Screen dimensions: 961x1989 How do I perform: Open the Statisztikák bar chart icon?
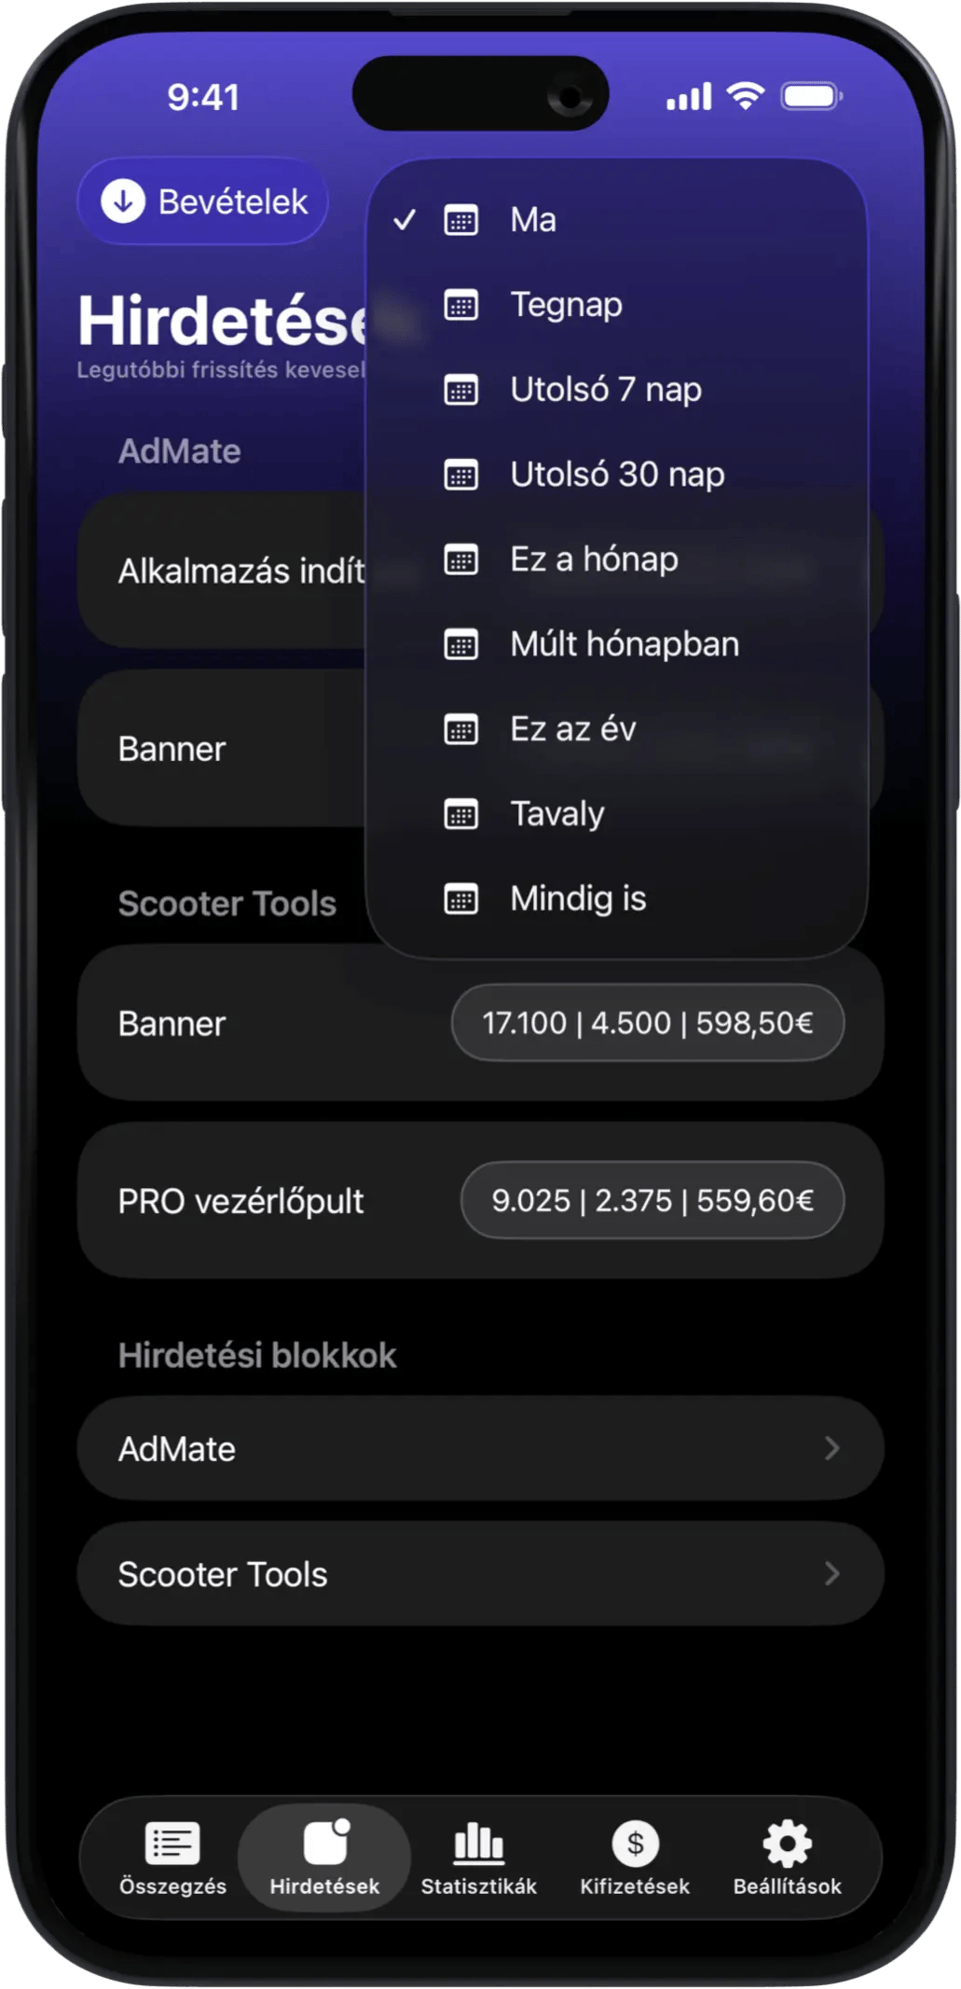tap(478, 1843)
